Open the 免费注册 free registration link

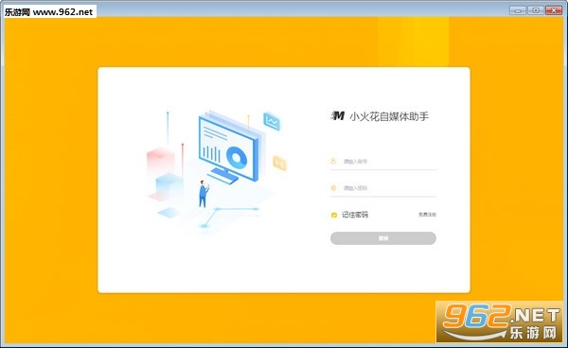click(x=427, y=215)
